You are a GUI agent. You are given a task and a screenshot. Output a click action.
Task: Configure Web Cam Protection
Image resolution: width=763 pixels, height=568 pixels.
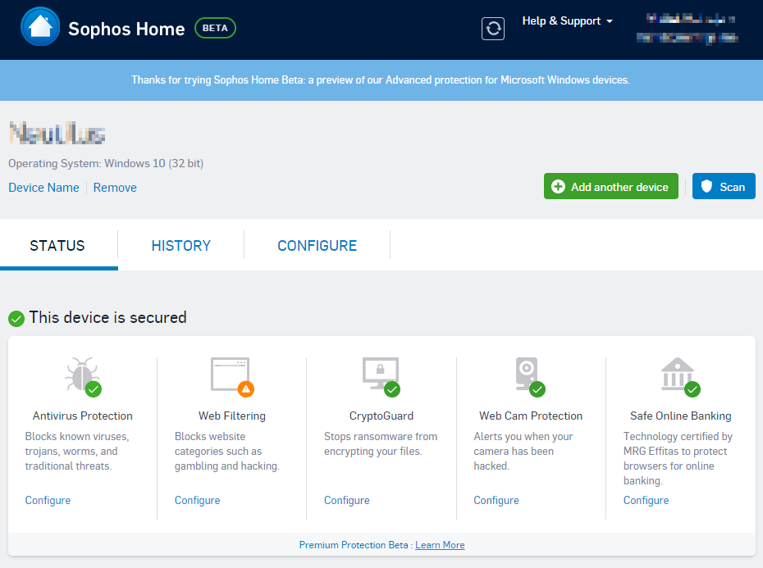[496, 501]
